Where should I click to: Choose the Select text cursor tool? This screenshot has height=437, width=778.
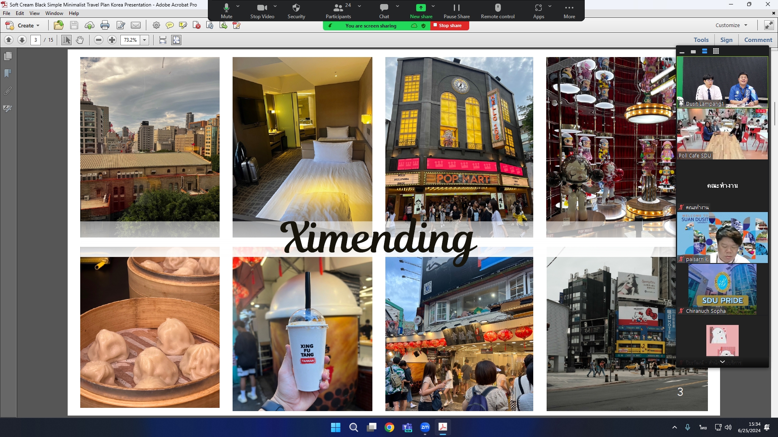coord(66,40)
